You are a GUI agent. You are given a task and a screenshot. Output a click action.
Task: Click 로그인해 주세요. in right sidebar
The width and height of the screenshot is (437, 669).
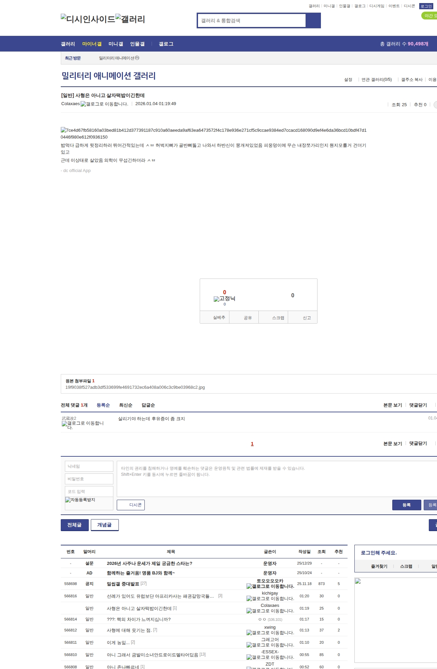pyautogui.click(x=379, y=553)
